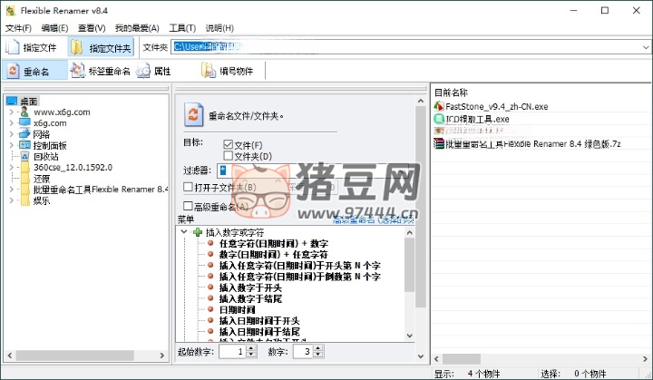The width and height of the screenshot is (653, 380).
Task: Open the 属性 attributes mode
Action: 143,71
